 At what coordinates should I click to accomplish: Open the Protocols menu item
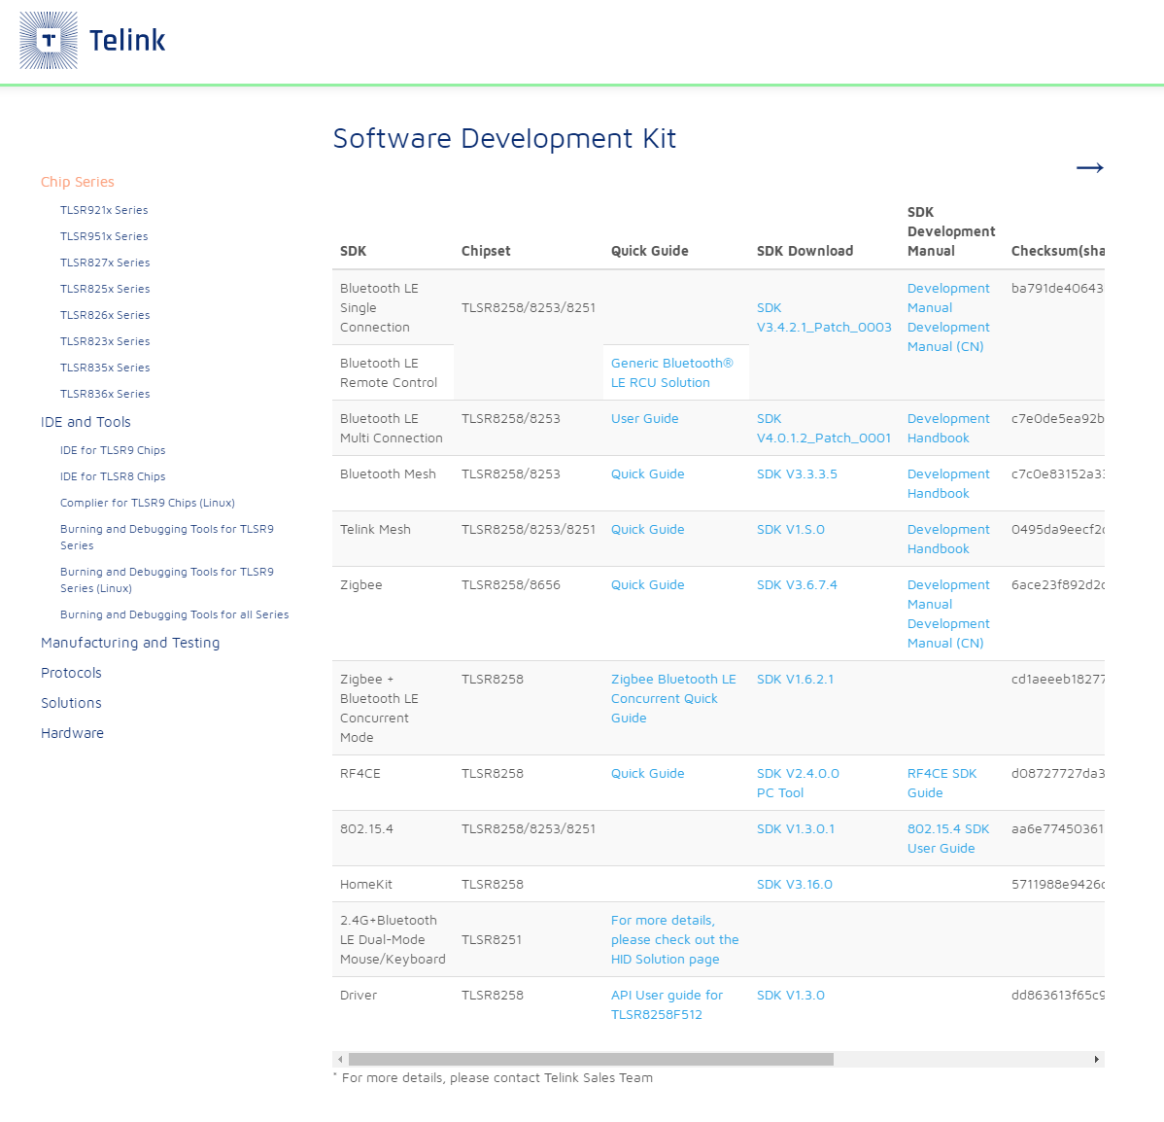(71, 673)
